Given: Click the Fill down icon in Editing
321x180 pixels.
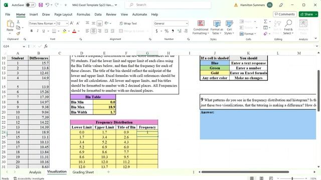Looking at the screenshot, I should (265, 27).
